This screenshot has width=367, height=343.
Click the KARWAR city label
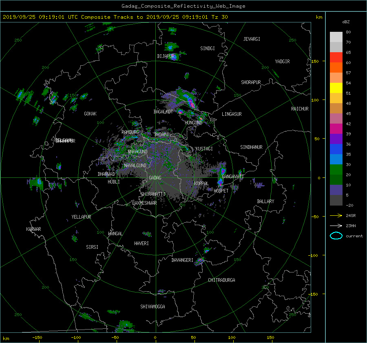point(33,229)
